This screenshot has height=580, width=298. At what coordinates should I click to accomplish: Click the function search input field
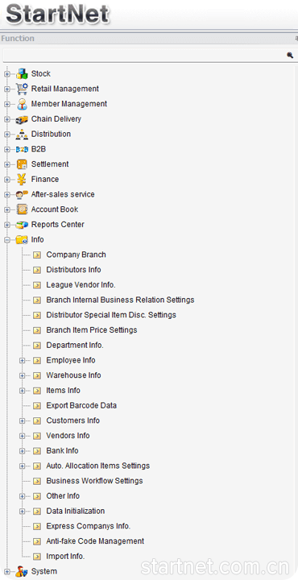pos(144,55)
